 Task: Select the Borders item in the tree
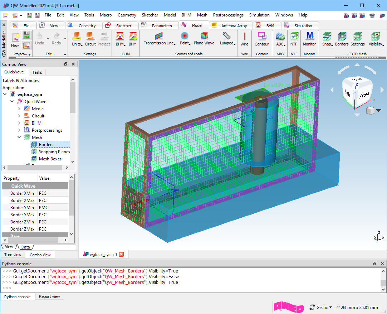[50, 145]
